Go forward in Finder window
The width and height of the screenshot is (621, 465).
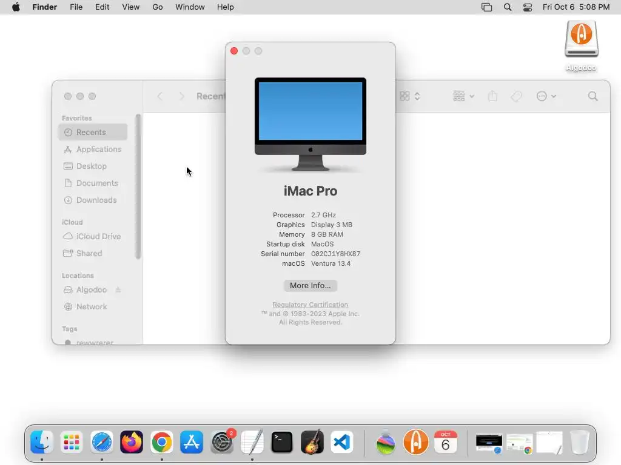tap(181, 96)
